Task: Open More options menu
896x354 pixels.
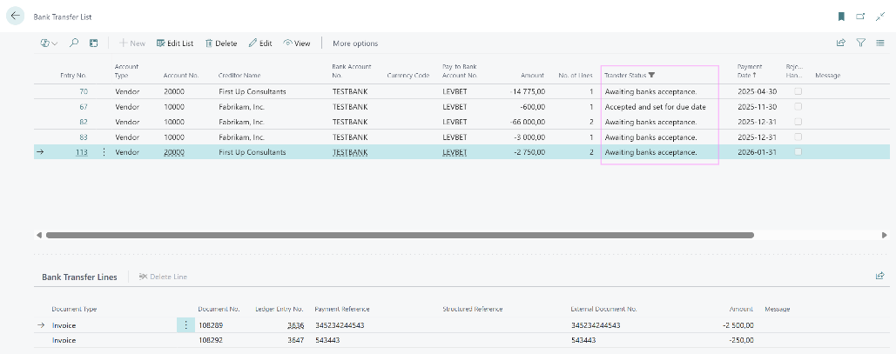Action: pos(355,43)
